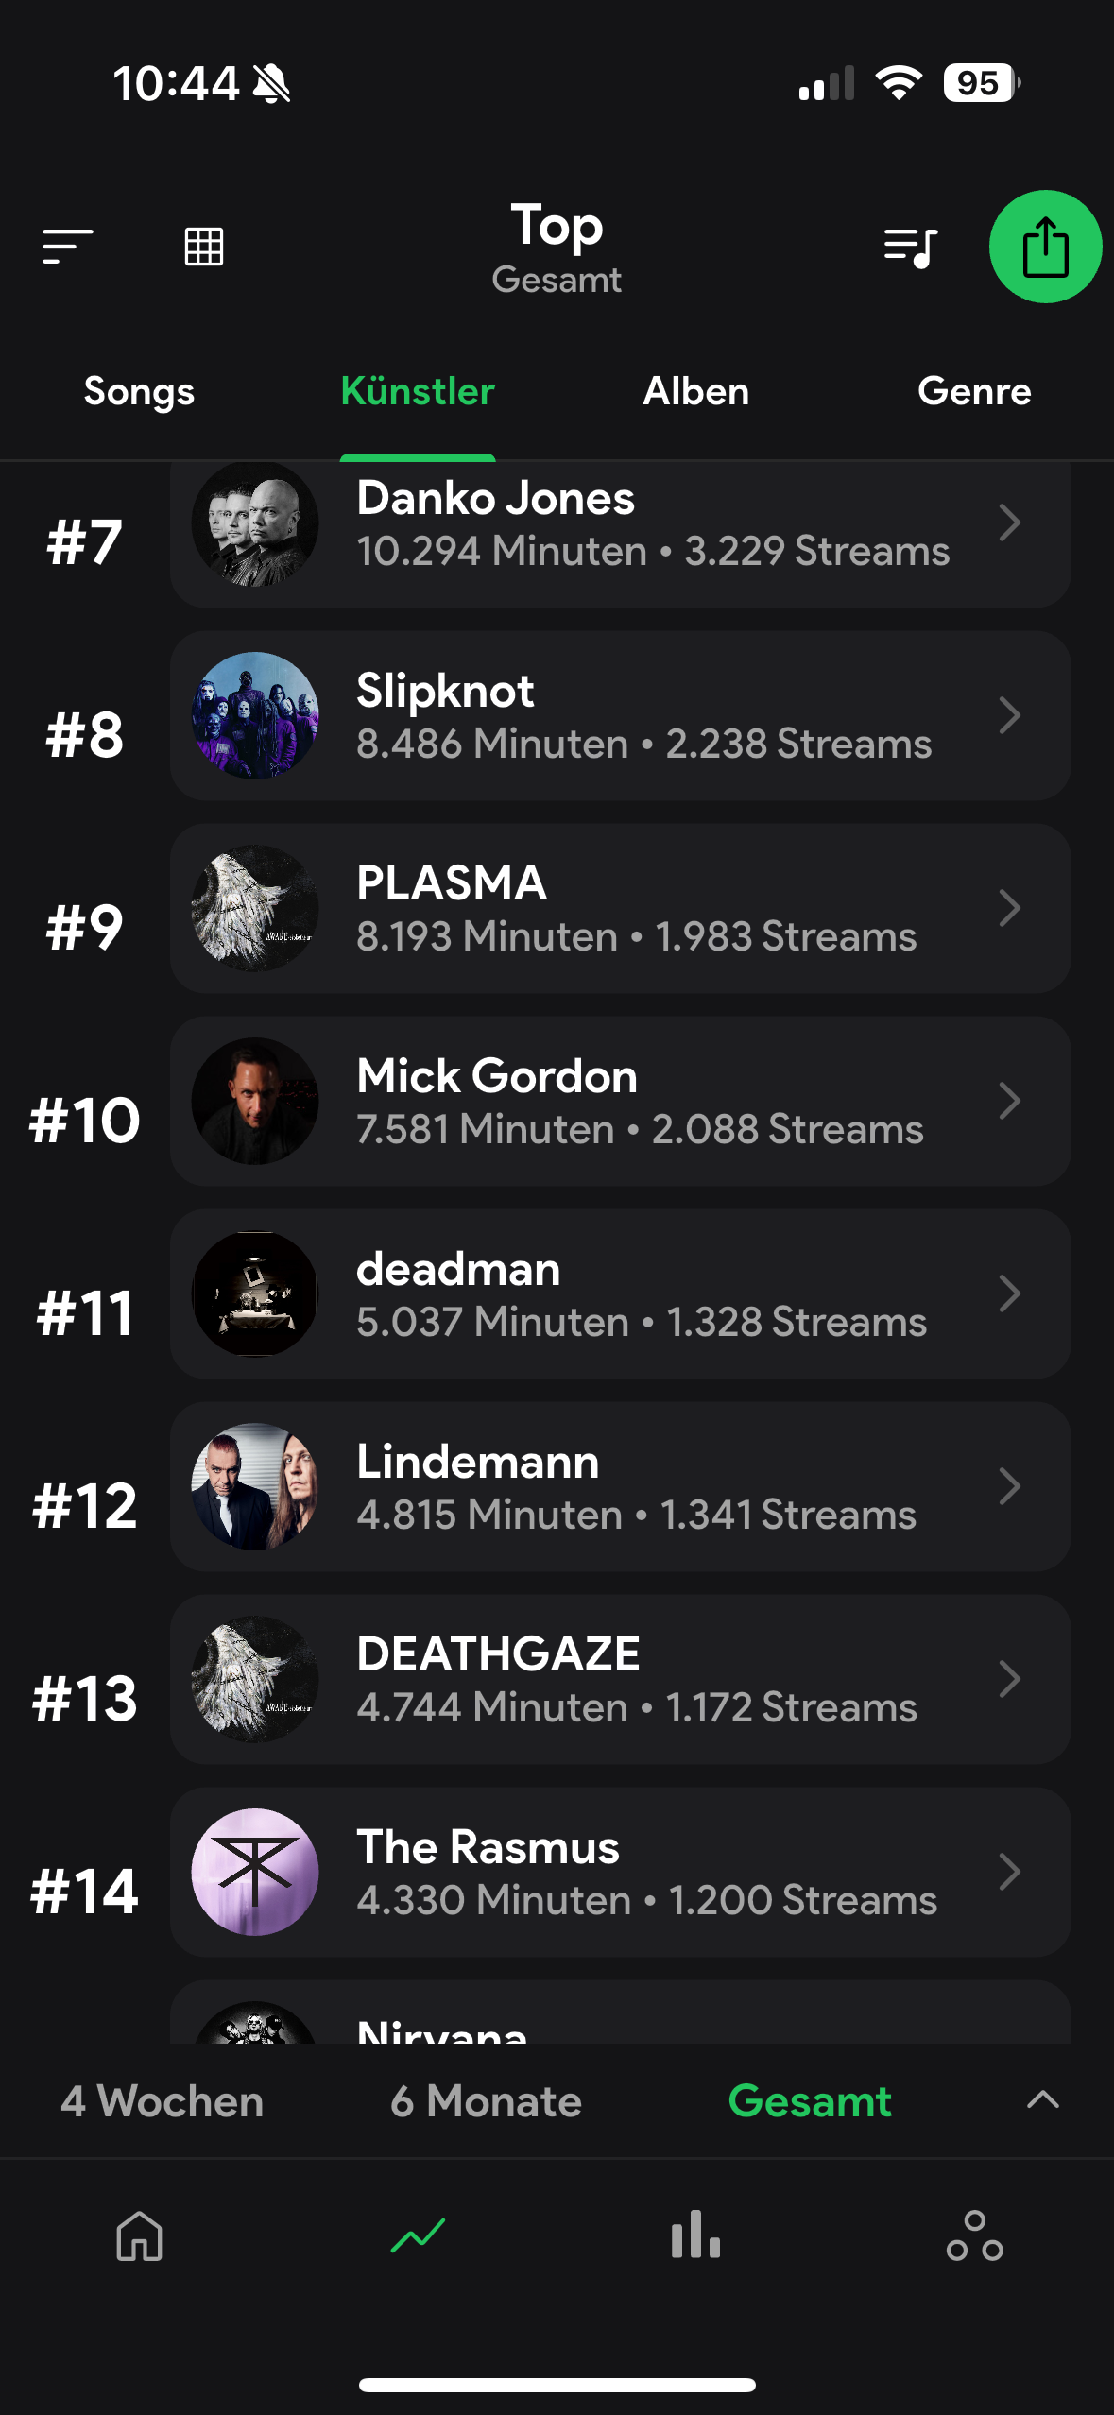Image resolution: width=1114 pixels, height=2415 pixels.
Task: Tap the green share button
Action: pyautogui.click(x=1044, y=247)
